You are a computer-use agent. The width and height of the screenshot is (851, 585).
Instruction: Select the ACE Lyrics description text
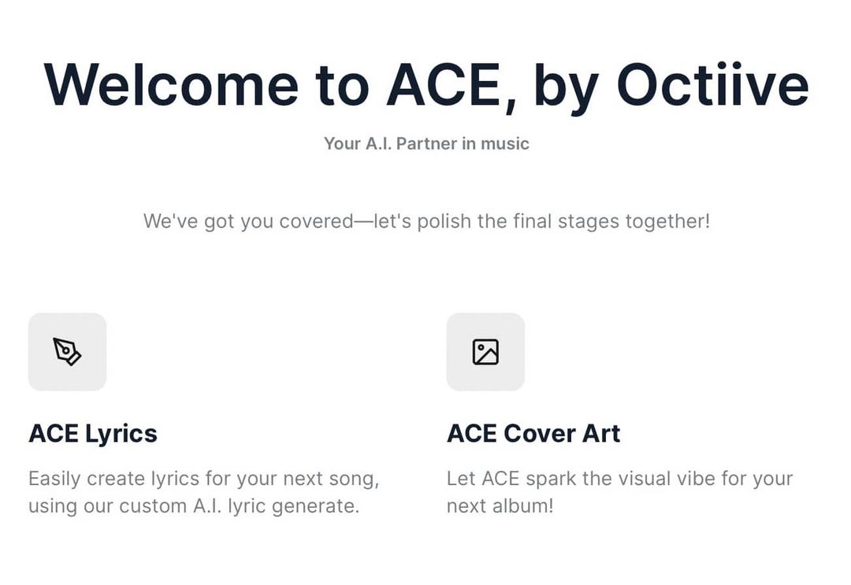(x=204, y=492)
